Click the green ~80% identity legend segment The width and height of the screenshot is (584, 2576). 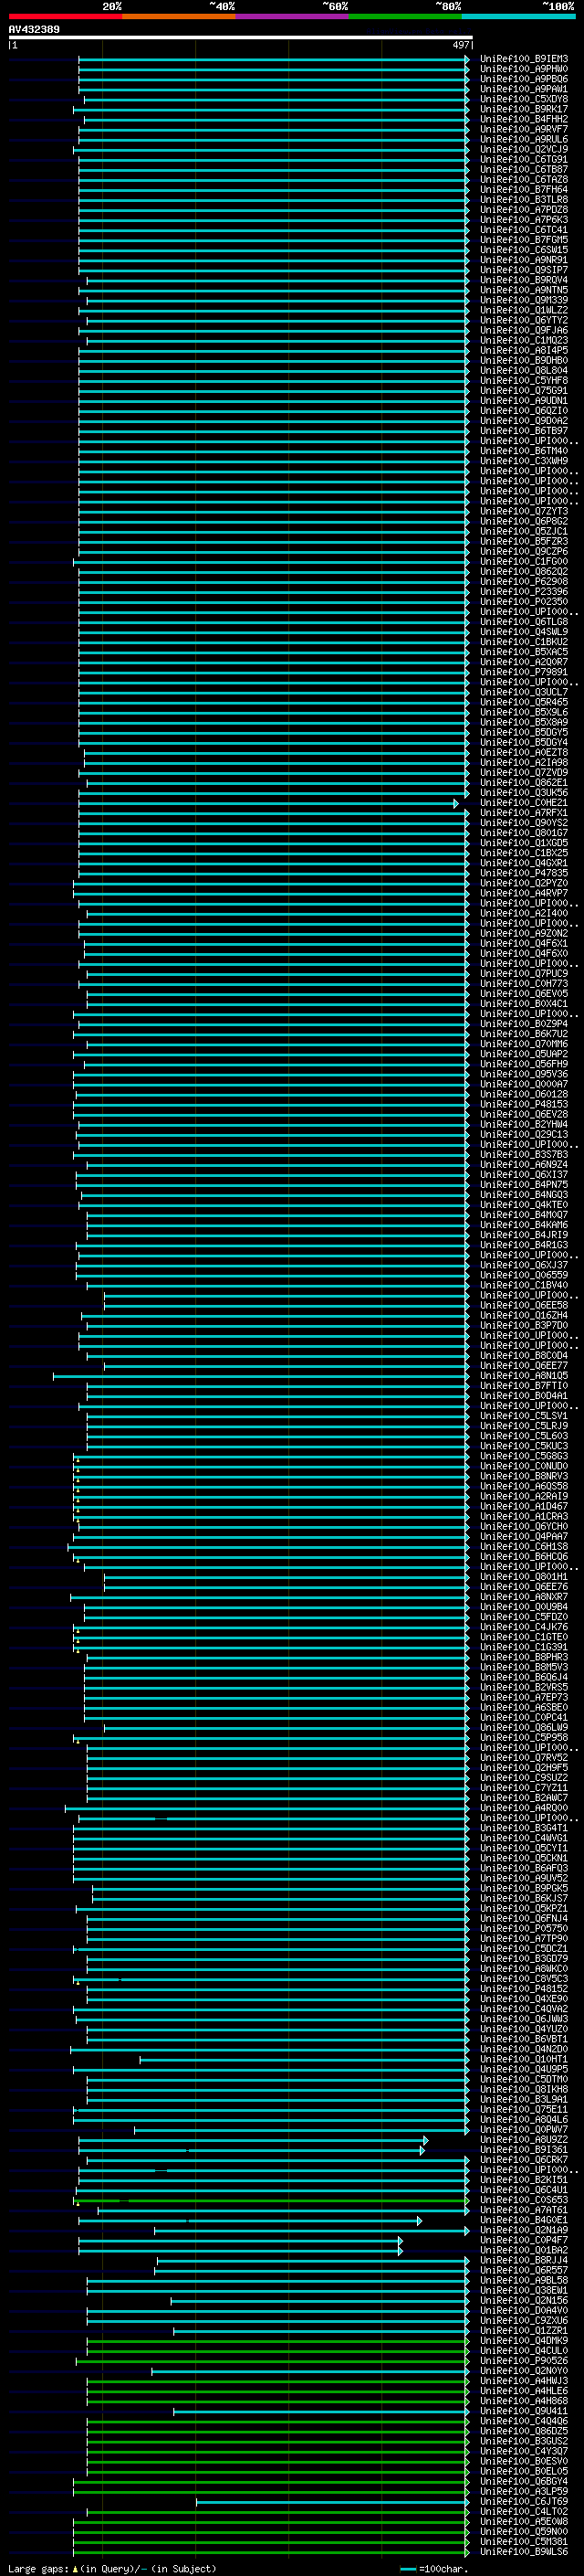[x=405, y=16]
